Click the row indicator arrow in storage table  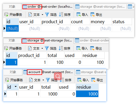pyautogui.click(x=4, y=62)
